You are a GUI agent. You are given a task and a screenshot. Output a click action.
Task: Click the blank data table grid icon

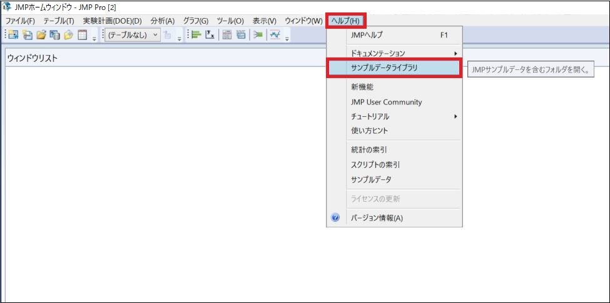tap(82, 35)
